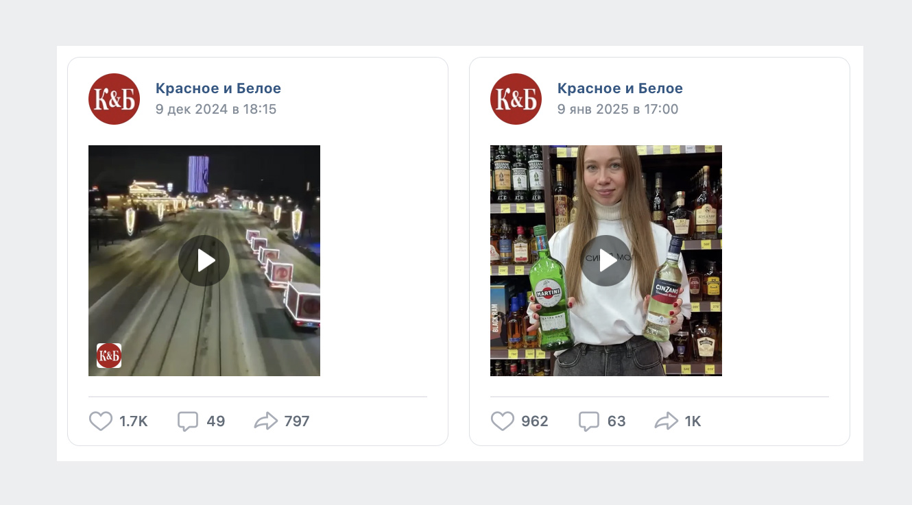Share the 9 янв 2025 post
This screenshot has width=912, height=505.
(666, 421)
